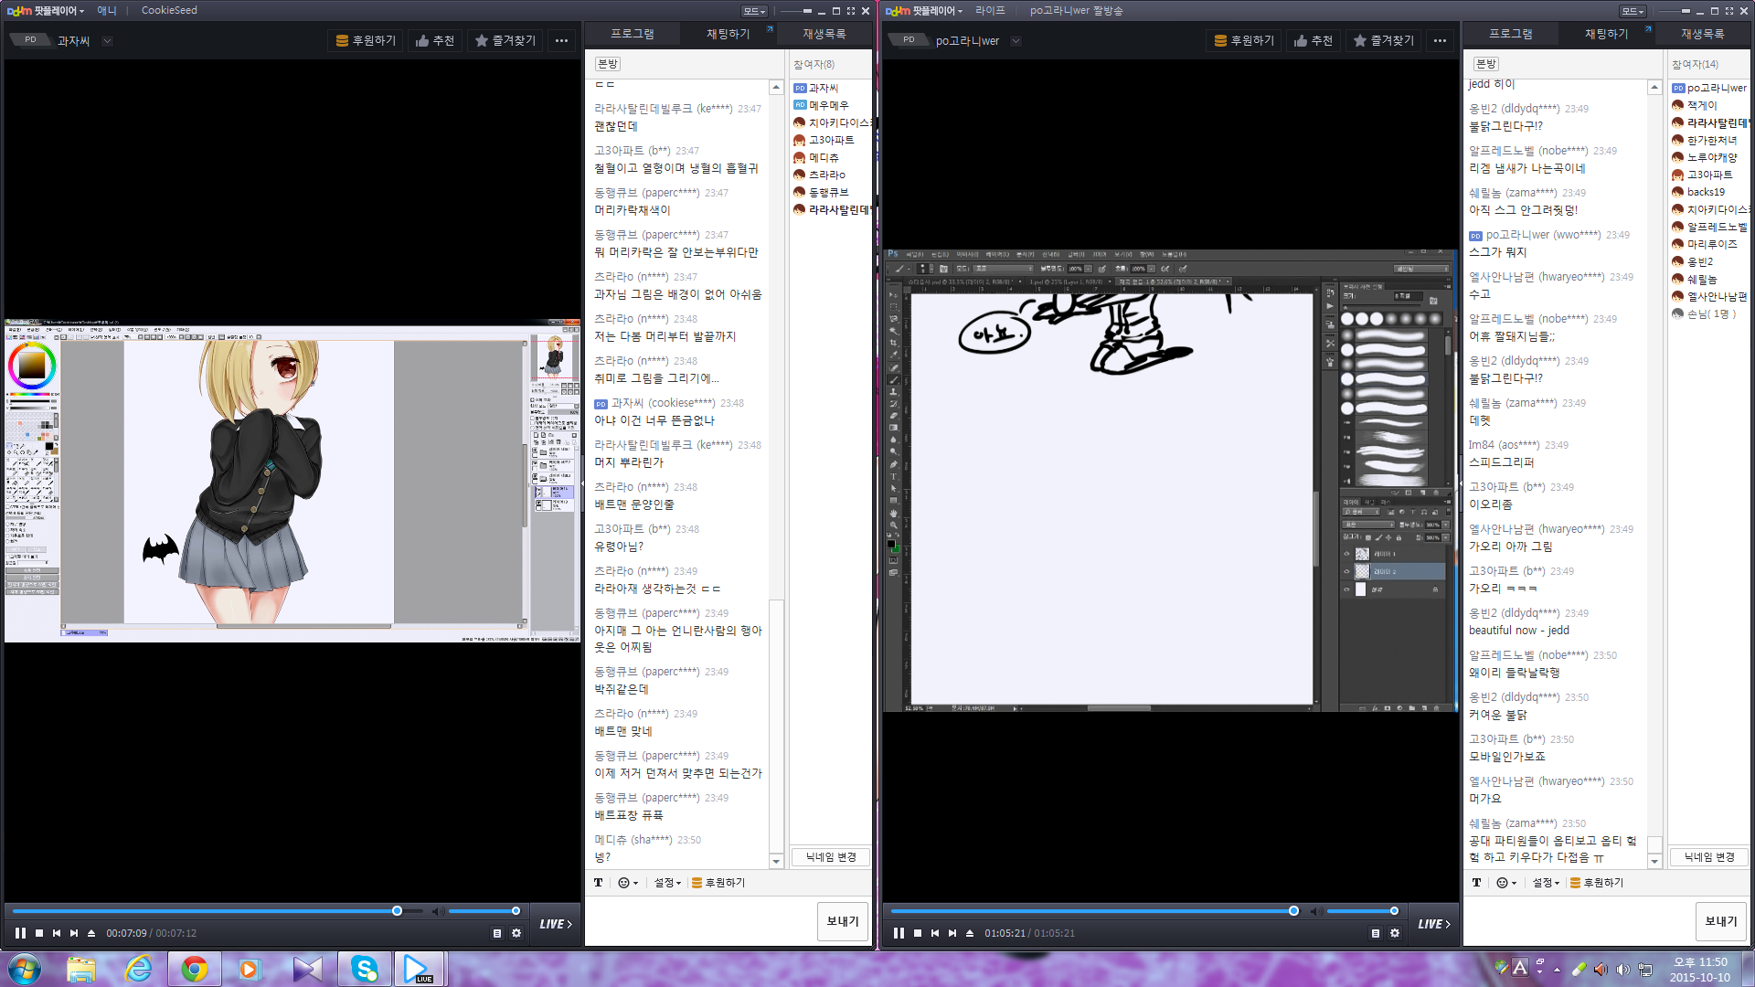Viewport: 1755px width, 987px height.
Task: Open the 모드 dropdown in the right player
Action: [1633, 11]
